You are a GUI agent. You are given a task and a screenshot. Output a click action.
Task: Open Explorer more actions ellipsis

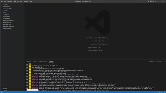22,4
